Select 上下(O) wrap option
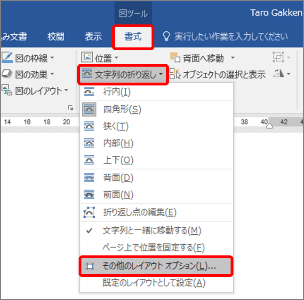304x300 pixels. [x=156, y=160]
